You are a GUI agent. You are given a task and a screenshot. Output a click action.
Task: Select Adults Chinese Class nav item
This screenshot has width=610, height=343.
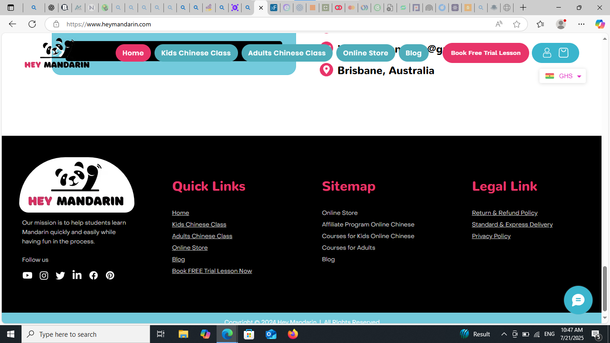[287, 53]
